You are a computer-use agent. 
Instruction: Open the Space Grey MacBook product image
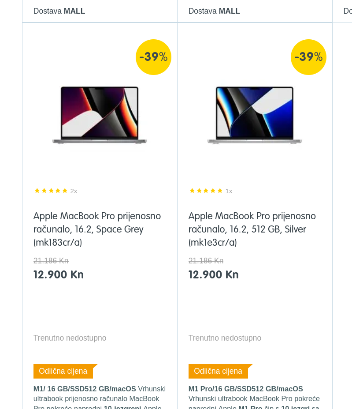(x=100, y=115)
